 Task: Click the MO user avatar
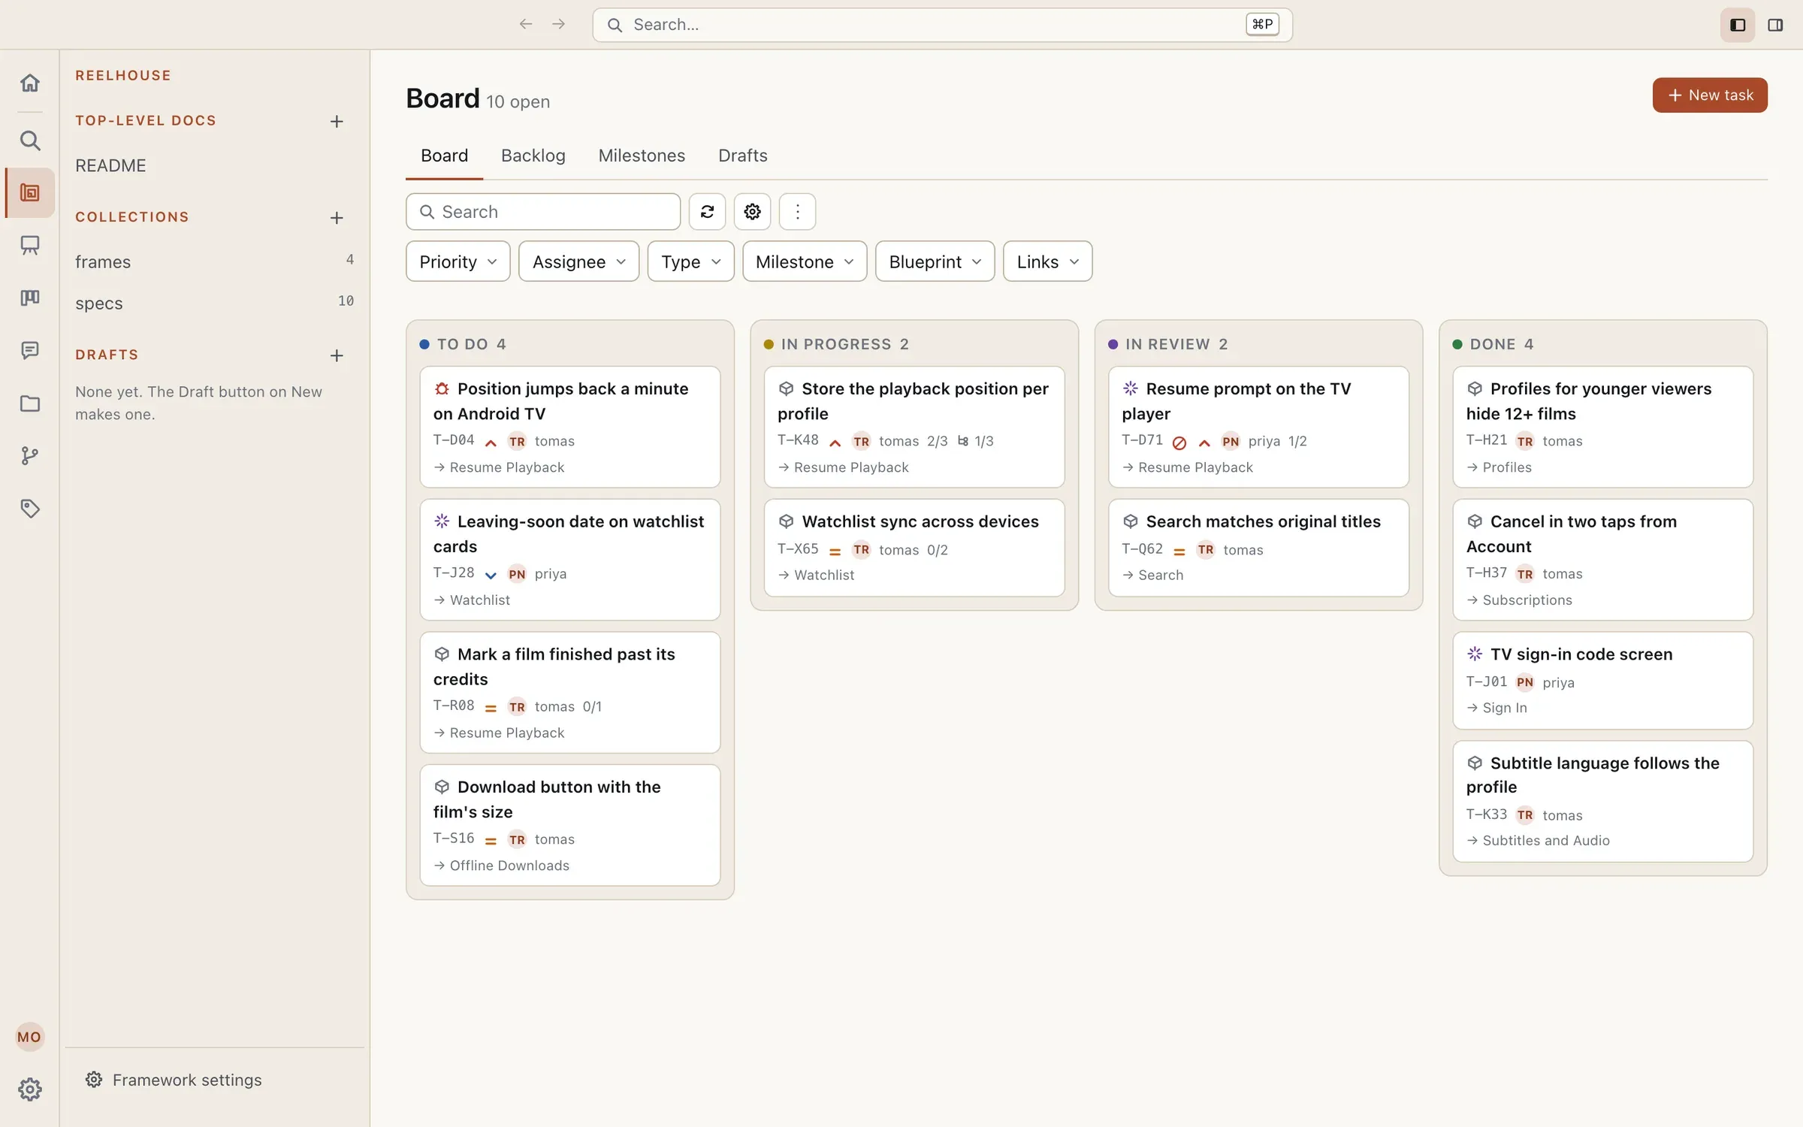[29, 1037]
